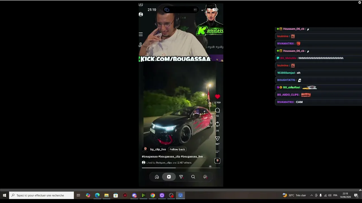362x203 pixels.
Task: Click the small round avatar near the top
Action: 141,14
